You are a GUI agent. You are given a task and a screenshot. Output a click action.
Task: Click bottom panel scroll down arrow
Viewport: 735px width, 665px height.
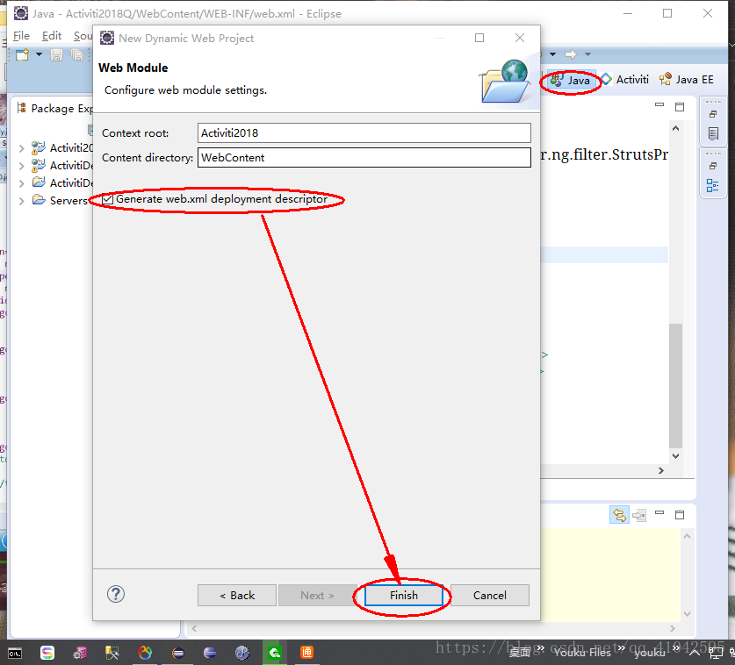point(688,613)
